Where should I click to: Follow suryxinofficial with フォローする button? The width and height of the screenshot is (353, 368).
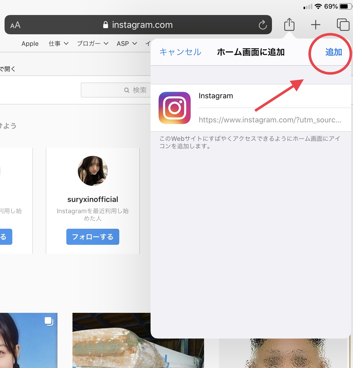[93, 237]
